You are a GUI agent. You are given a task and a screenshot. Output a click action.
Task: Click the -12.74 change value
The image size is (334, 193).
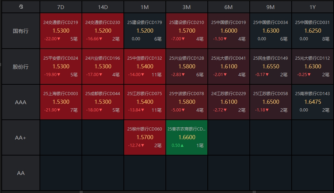pos(136,145)
